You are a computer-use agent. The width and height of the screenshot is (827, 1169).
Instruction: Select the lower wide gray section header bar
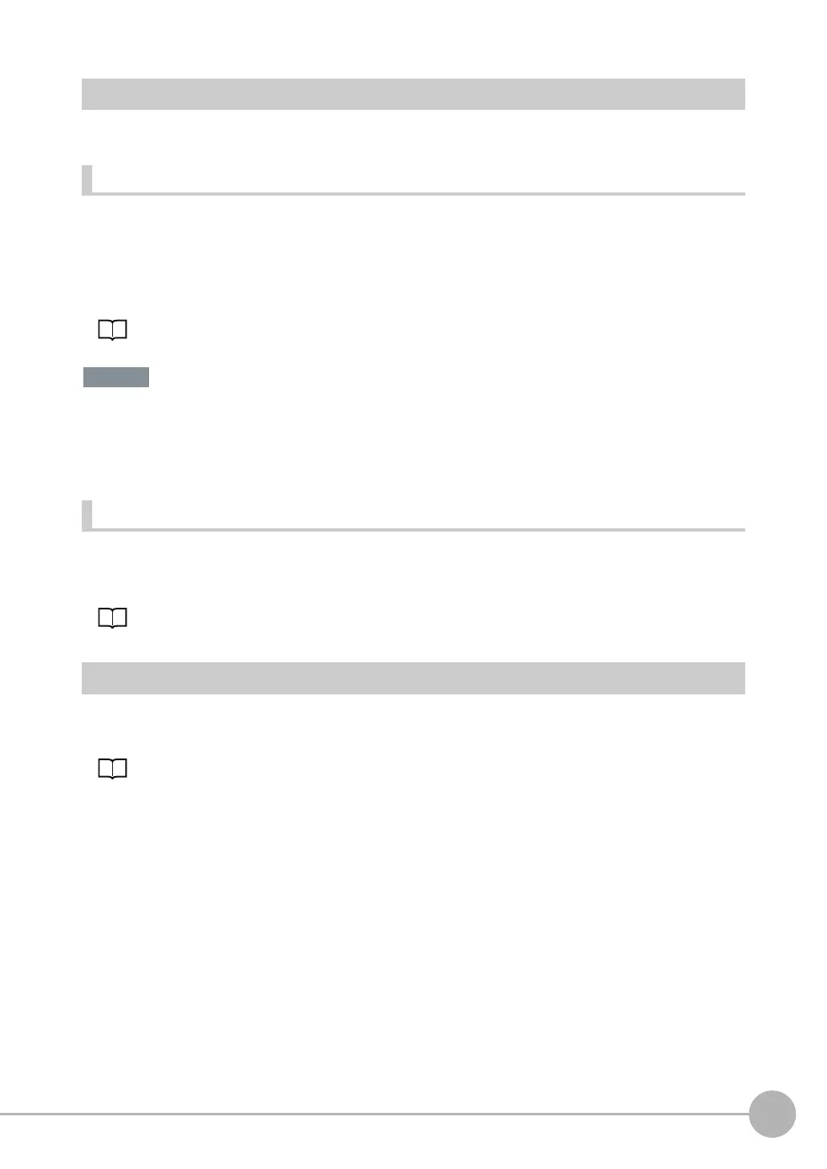[413, 678]
